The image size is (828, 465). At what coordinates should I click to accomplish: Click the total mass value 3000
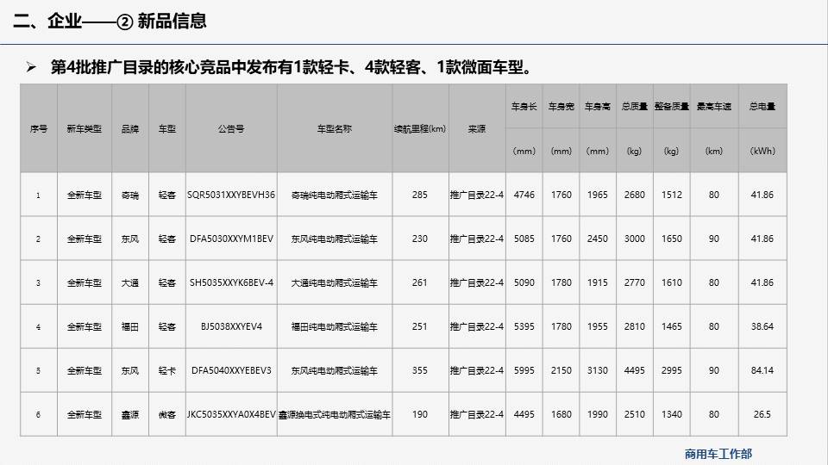click(634, 239)
